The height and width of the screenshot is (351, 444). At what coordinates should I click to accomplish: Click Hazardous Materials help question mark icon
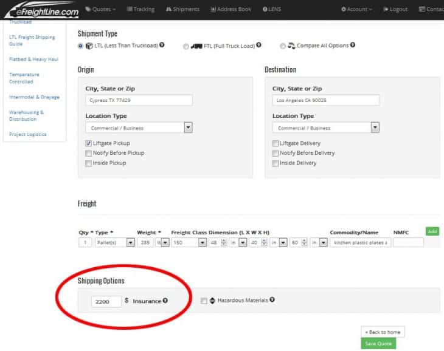coord(272,300)
